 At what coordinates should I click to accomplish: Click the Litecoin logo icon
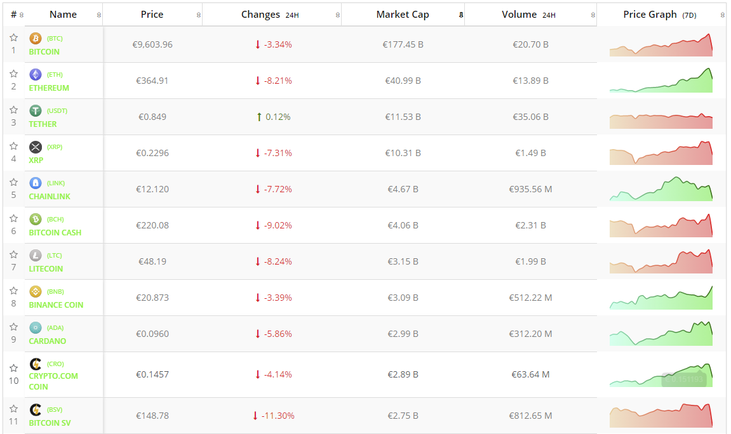(x=36, y=255)
